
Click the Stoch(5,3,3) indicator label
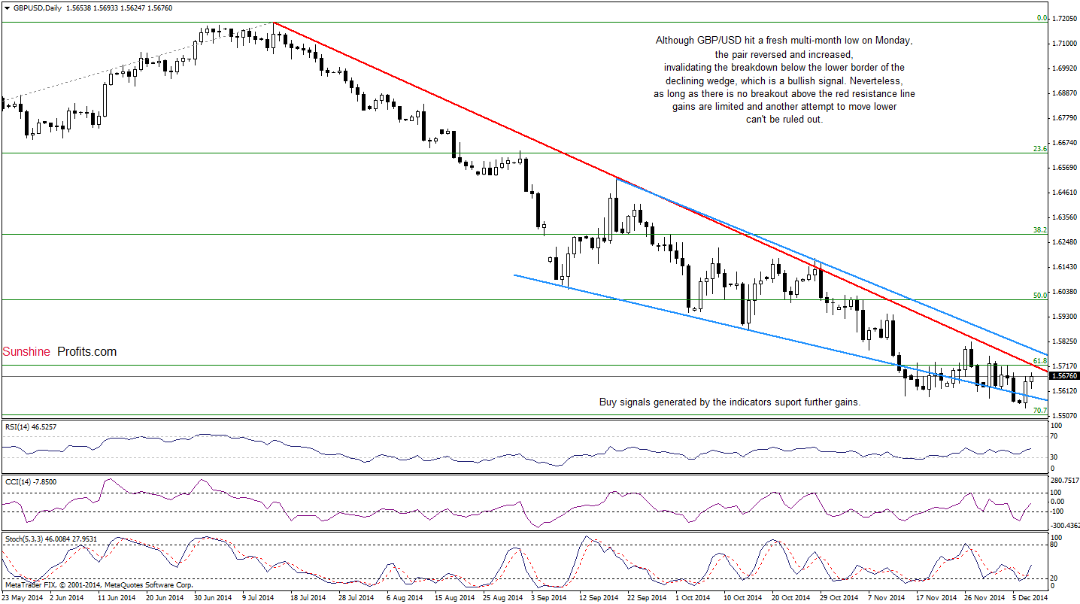[51, 539]
